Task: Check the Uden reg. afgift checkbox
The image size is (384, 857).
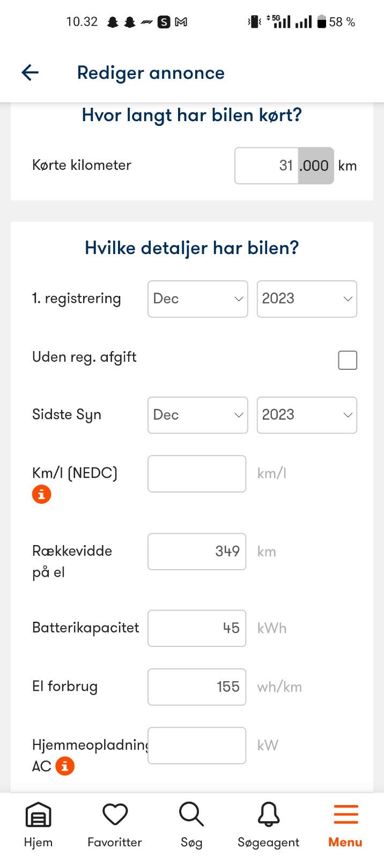Action: [348, 360]
